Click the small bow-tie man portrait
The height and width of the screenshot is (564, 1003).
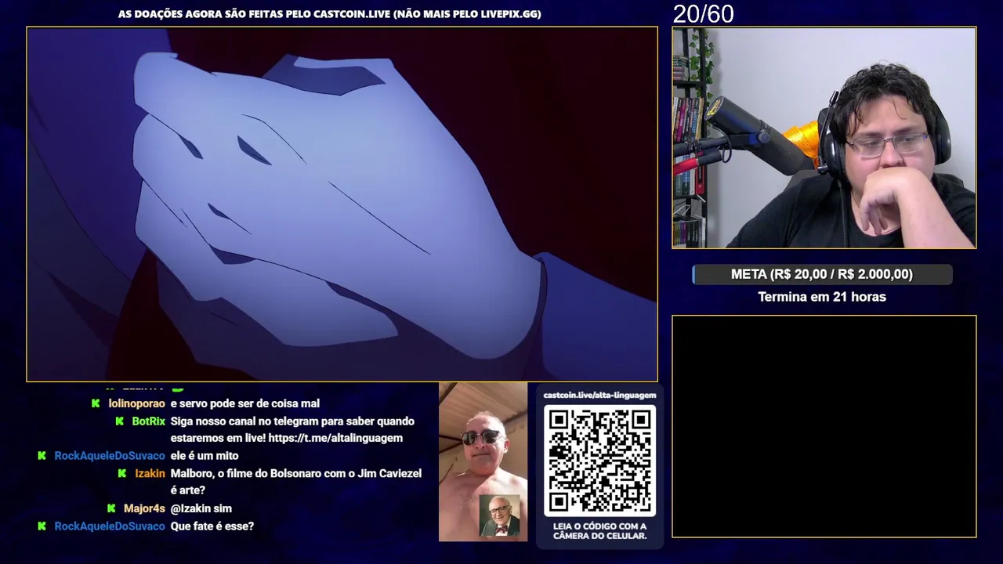click(499, 515)
